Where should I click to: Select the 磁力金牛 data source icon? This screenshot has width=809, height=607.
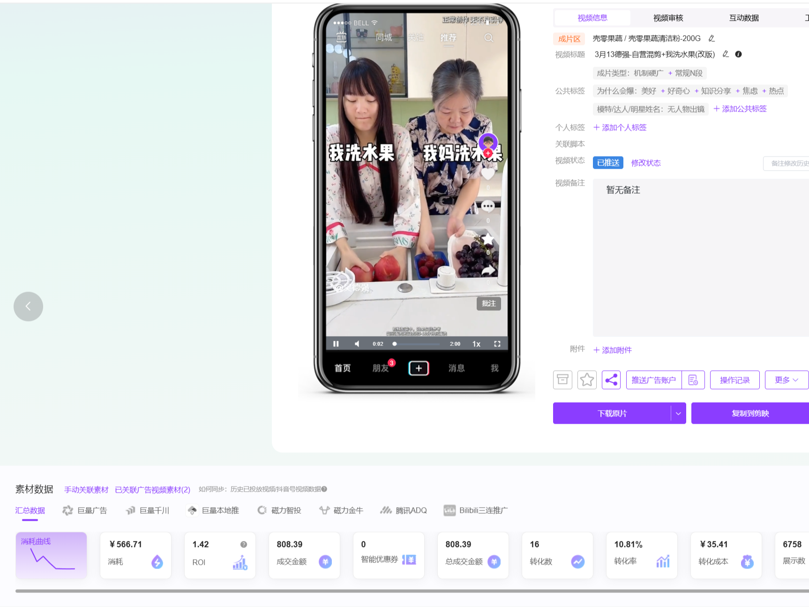(x=325, y=510)
